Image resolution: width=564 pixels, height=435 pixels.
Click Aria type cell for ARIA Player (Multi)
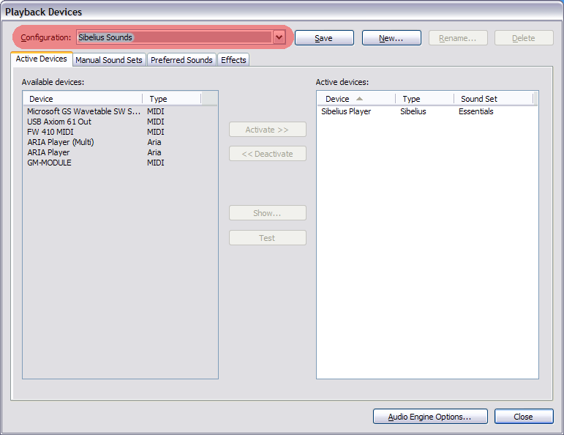154,142
